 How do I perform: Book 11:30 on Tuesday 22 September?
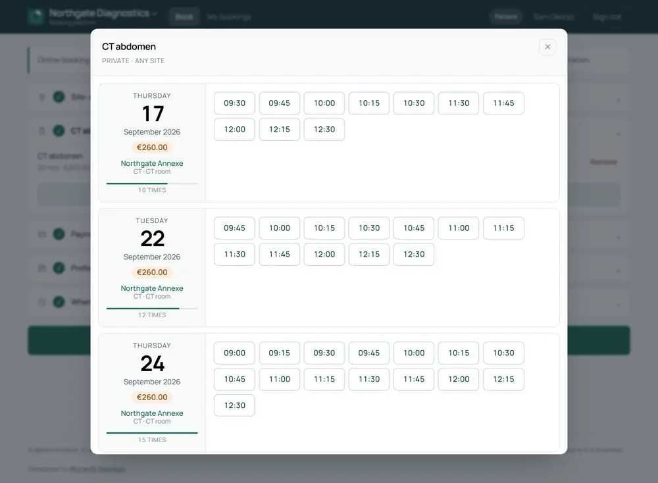tap(235, 254)
